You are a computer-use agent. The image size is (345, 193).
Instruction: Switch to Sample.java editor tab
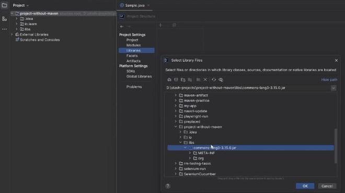click(135, 6)
